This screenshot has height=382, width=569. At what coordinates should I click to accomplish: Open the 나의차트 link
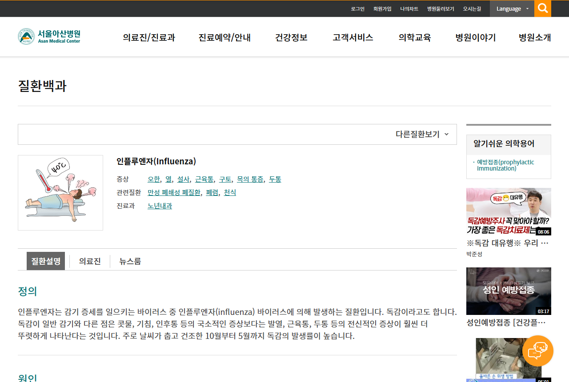pos(409,8)
